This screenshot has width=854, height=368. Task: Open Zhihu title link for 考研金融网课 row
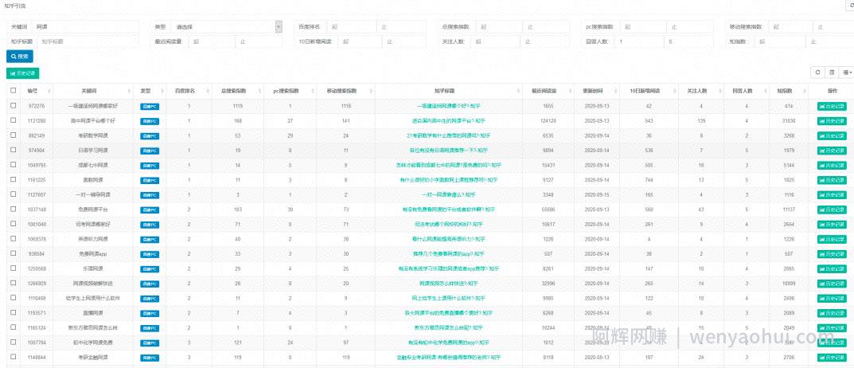click(448, 358)
